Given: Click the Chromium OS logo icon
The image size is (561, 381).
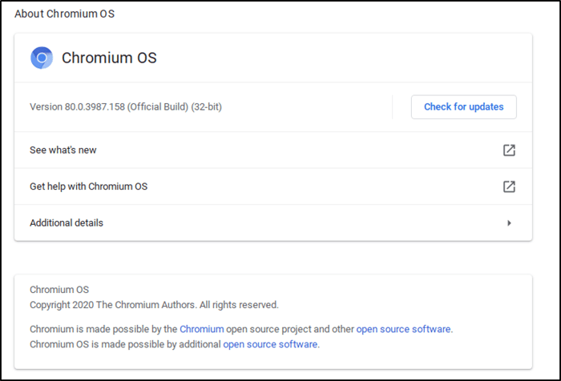Looking at the screenshot, I should [x=42, y=58].
